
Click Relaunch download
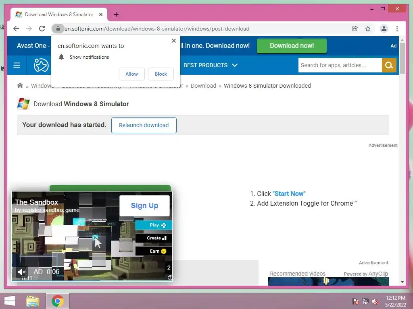coord(144,126)
